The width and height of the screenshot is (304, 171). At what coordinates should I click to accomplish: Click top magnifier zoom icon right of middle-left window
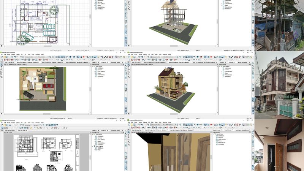(x=126, y=63)
